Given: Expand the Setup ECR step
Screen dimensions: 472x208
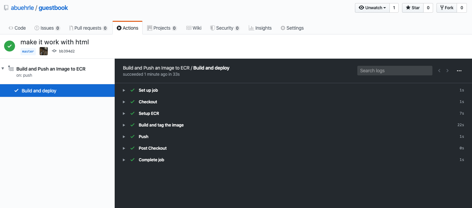Looking at the screenshot, I should click(124, 114).
